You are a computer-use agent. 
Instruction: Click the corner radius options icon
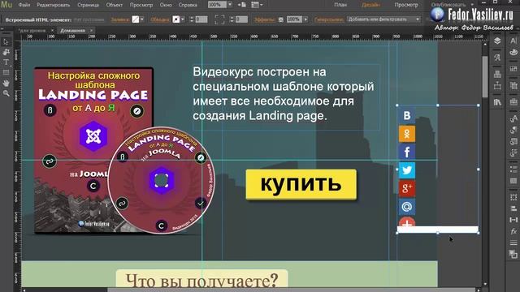(219, 19)
